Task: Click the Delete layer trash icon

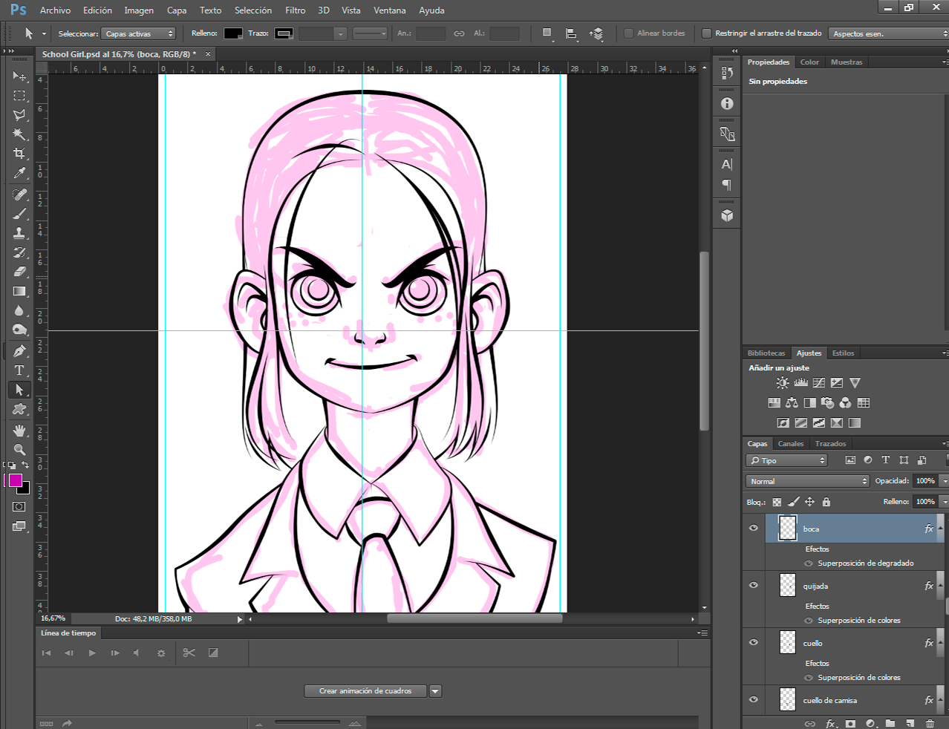Action: point(930,723)
